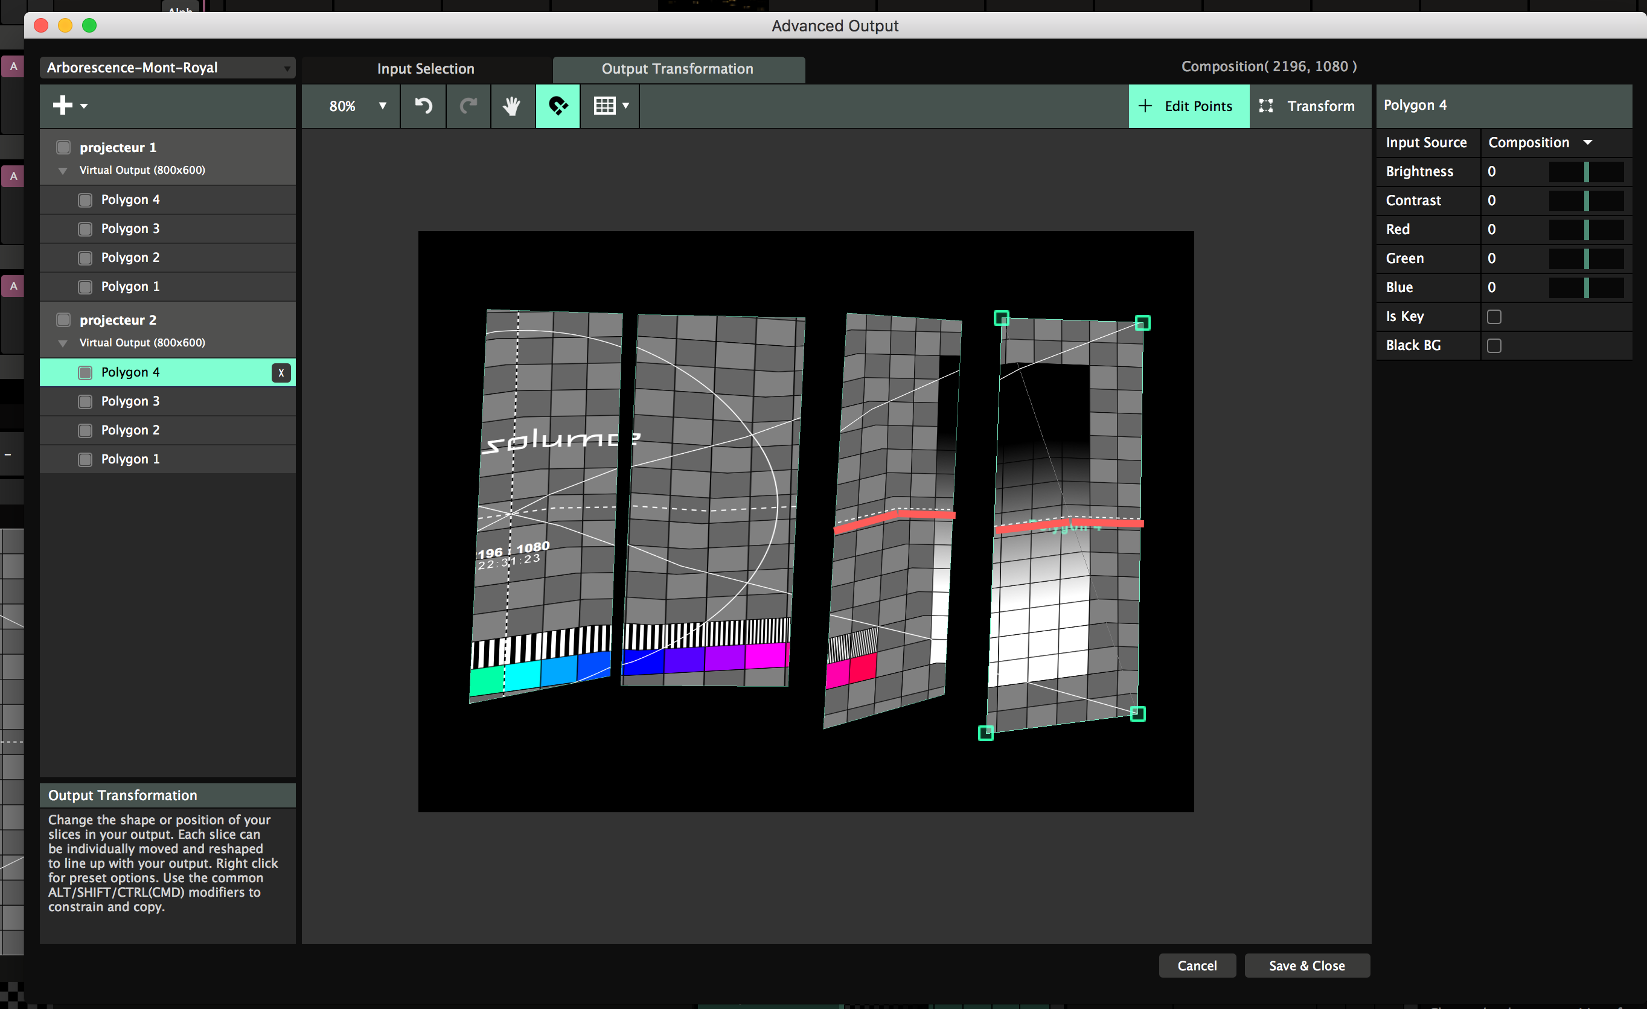The image size is (1647, 1009).
Task: Remove Polygon 4 with X icon
Action: [x=281, y=372]
